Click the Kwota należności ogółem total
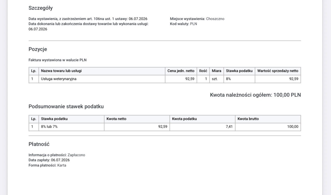 (255, 95)
